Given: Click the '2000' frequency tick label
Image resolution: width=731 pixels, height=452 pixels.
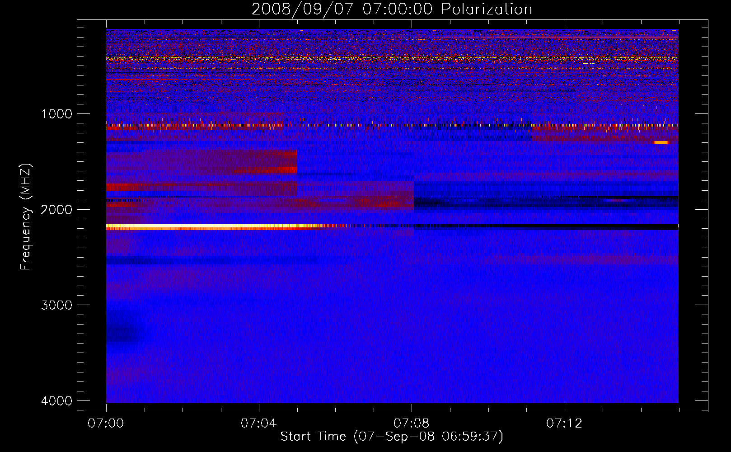Looking at the screenshot, I should 56,210.
